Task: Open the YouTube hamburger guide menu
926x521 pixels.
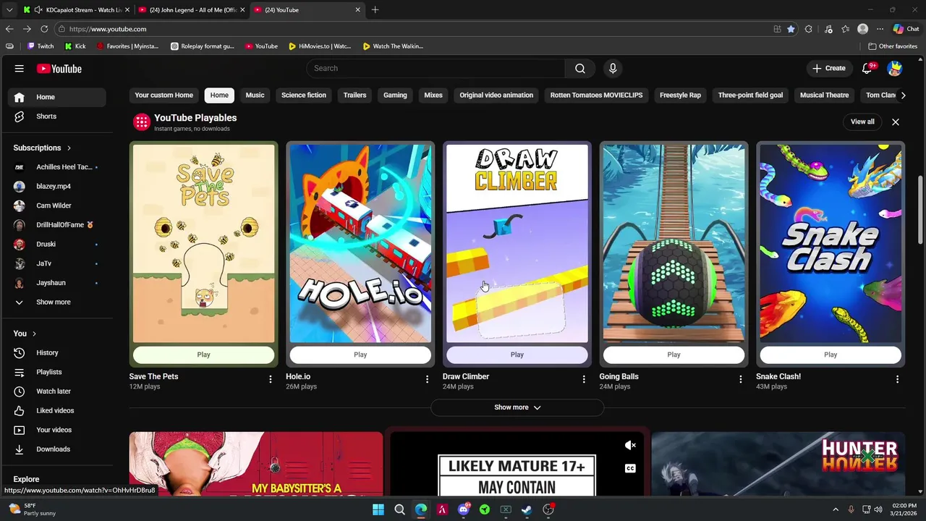Action: click(x=20, y=69)
